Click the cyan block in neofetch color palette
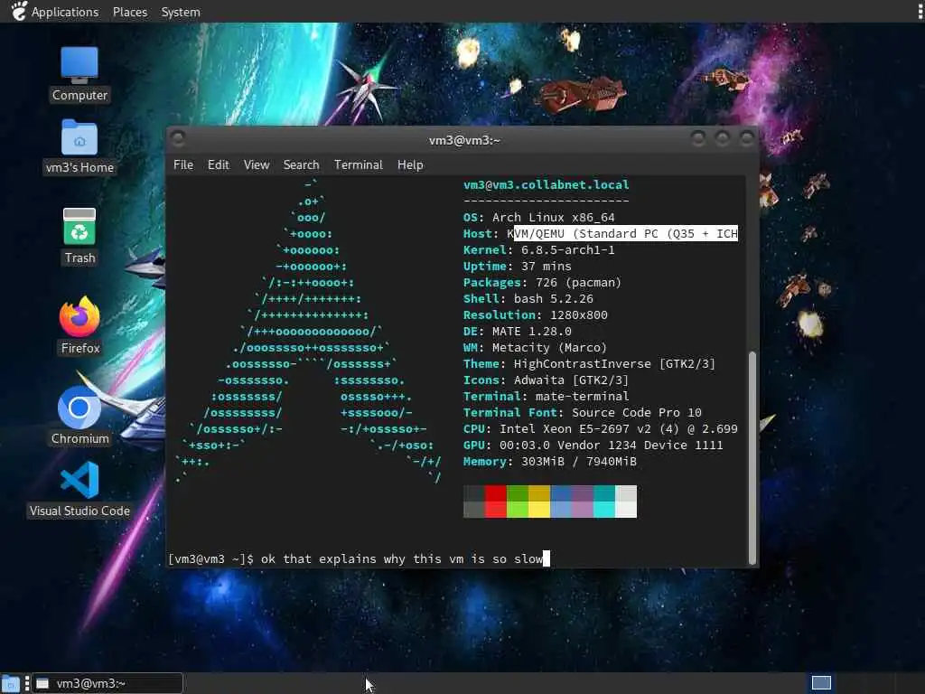The image size is (925, 694). (604, 502)
